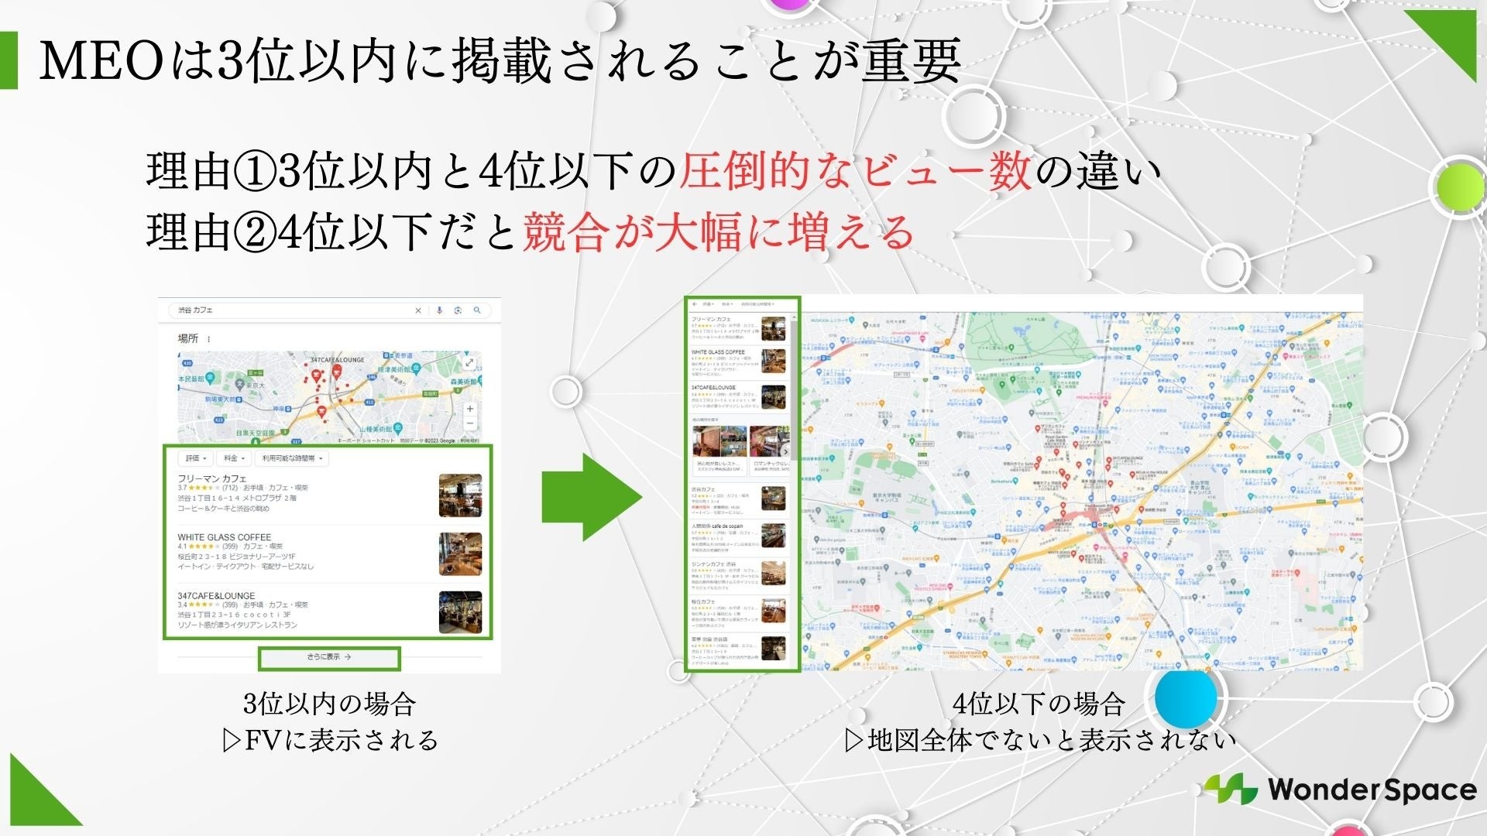Open the 利用可能な時間帯 filter dropdown
This screenshot has height=836, width=1487.
click(292, 458)
